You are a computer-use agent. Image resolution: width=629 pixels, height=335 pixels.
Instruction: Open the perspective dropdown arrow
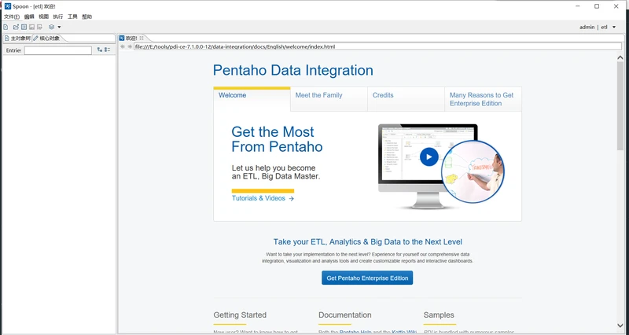60,27
